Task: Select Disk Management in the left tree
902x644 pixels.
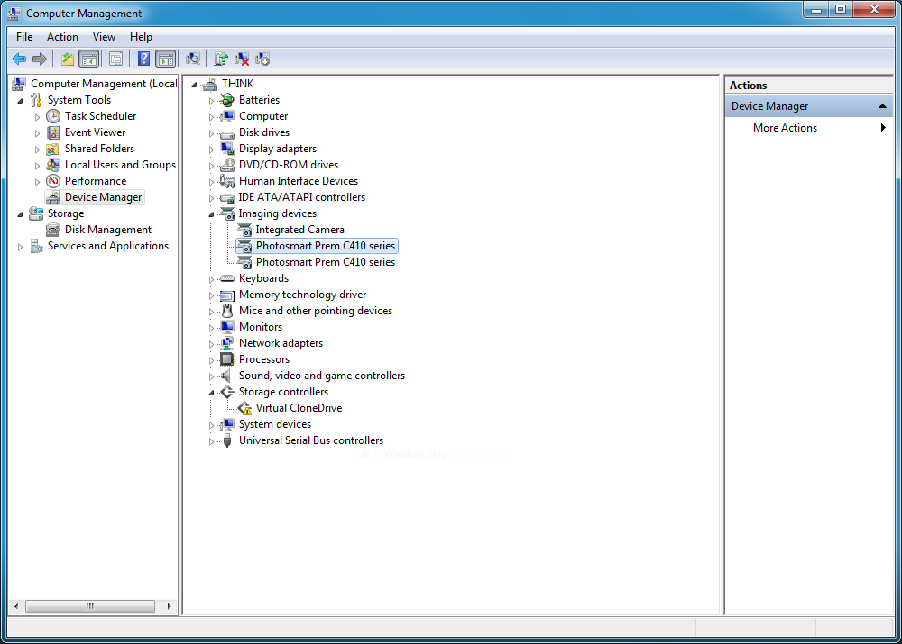Action: (107, 230)
